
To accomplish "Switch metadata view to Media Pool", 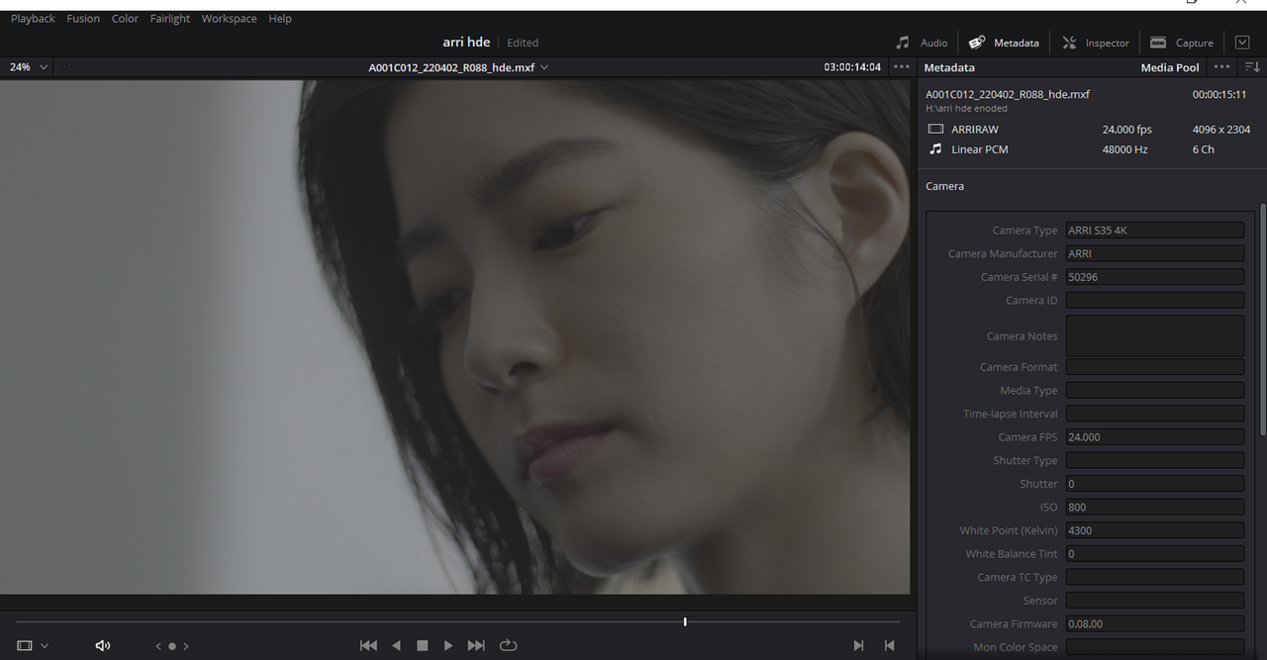I will (x=1170, y=67).
